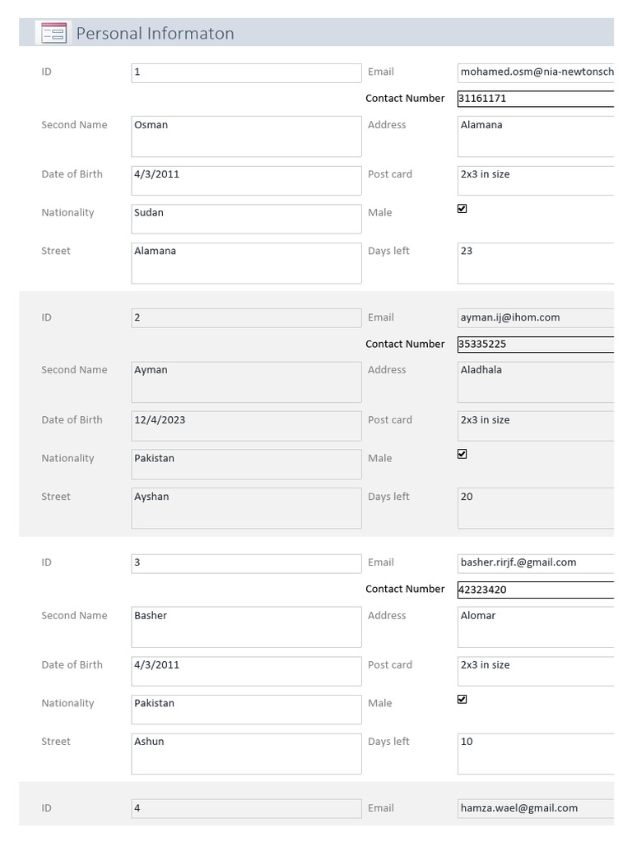Click the ID field containing 4
The image size is (632, 842).
click(x=246, y=809)
